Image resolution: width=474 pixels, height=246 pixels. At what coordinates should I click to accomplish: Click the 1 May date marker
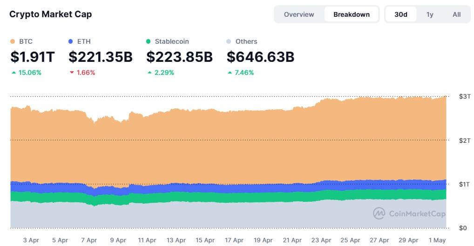436,240
